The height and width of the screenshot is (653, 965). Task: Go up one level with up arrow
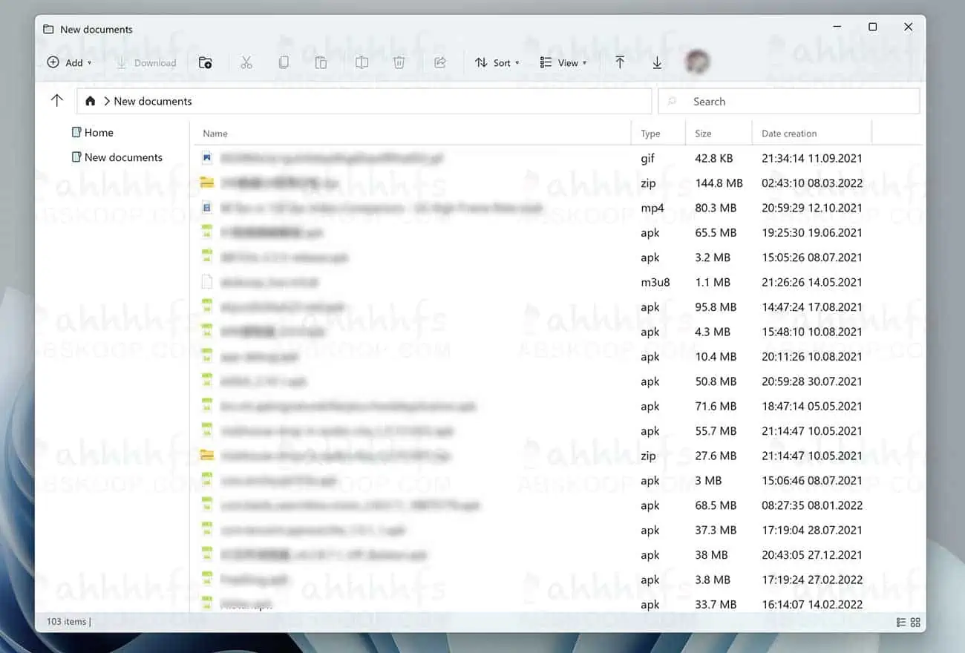(57, 101)
